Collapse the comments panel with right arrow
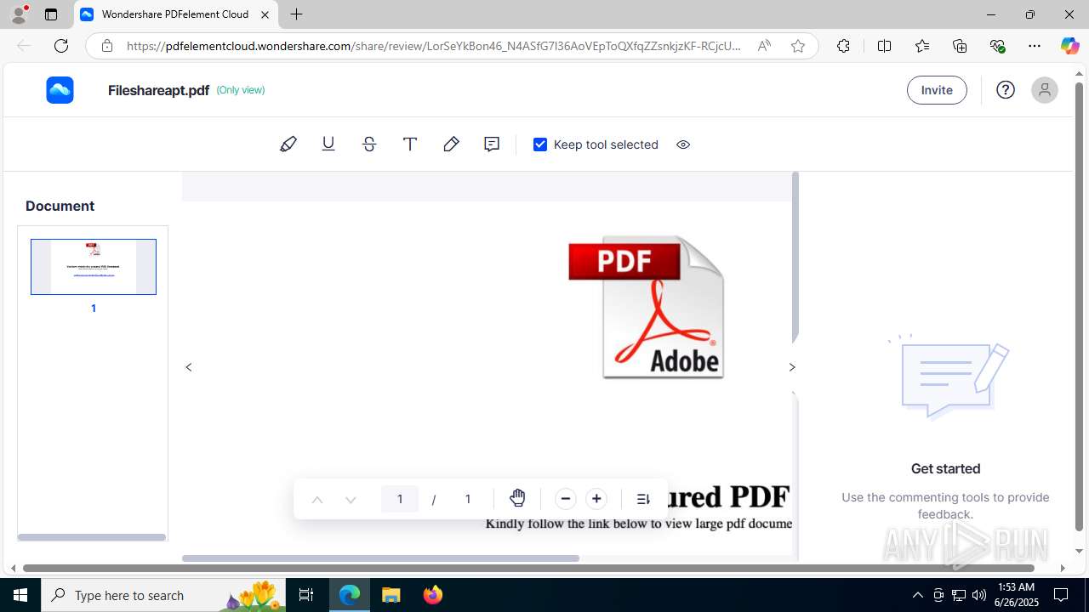Screen dimensions: 1089x612 (x=792, y=367)
